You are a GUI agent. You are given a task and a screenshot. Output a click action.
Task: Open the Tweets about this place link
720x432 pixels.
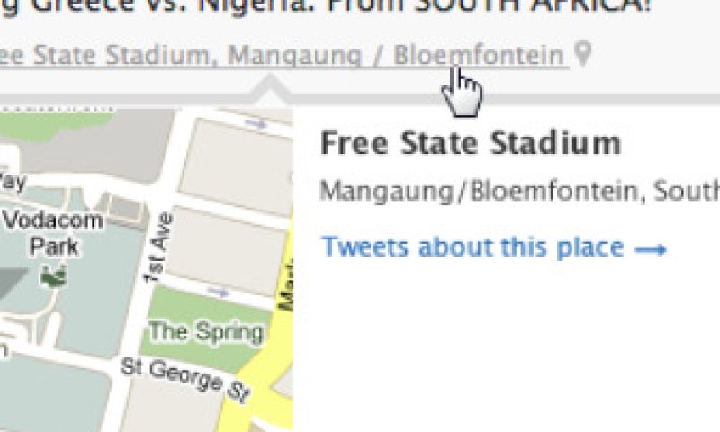point(472,247)
